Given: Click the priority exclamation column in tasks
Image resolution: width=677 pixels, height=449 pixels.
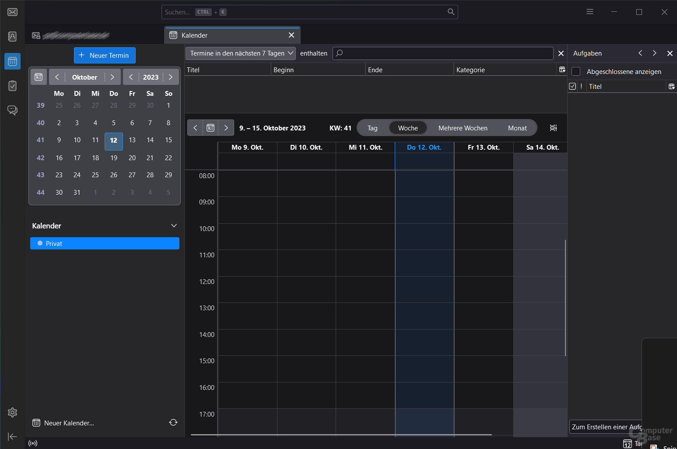Looking at the screenshot, I should 582,86.
